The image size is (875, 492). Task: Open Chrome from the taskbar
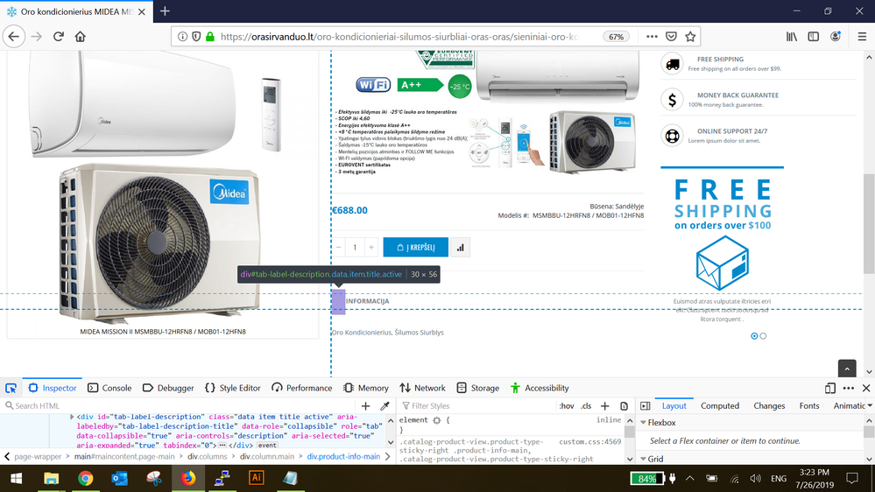click(x=85, y=479)
